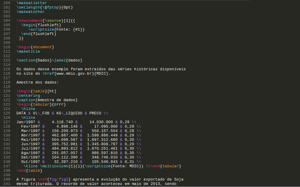
Task: Click the \multicolumn command on line 137
Action: point(54,166)
